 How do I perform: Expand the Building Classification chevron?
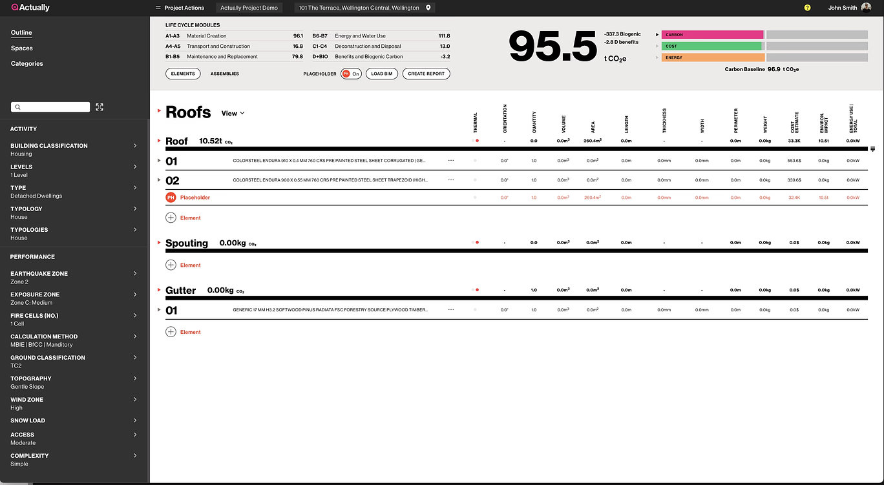(135, 146)
